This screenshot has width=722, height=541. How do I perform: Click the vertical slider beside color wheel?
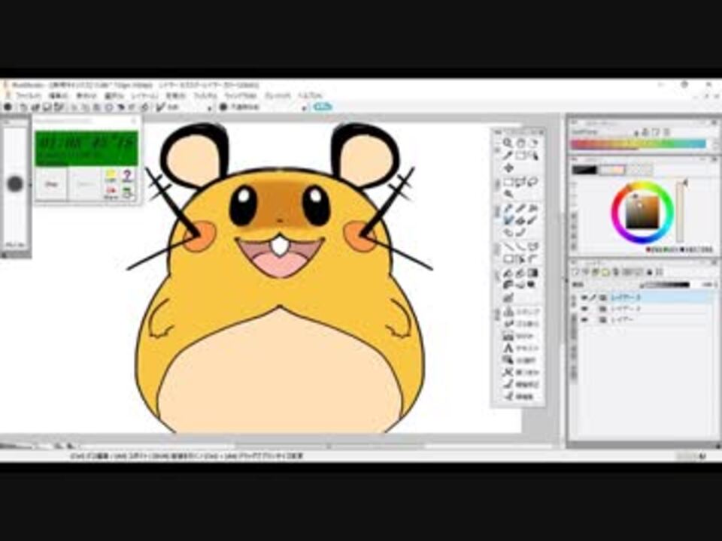point(680,211)
